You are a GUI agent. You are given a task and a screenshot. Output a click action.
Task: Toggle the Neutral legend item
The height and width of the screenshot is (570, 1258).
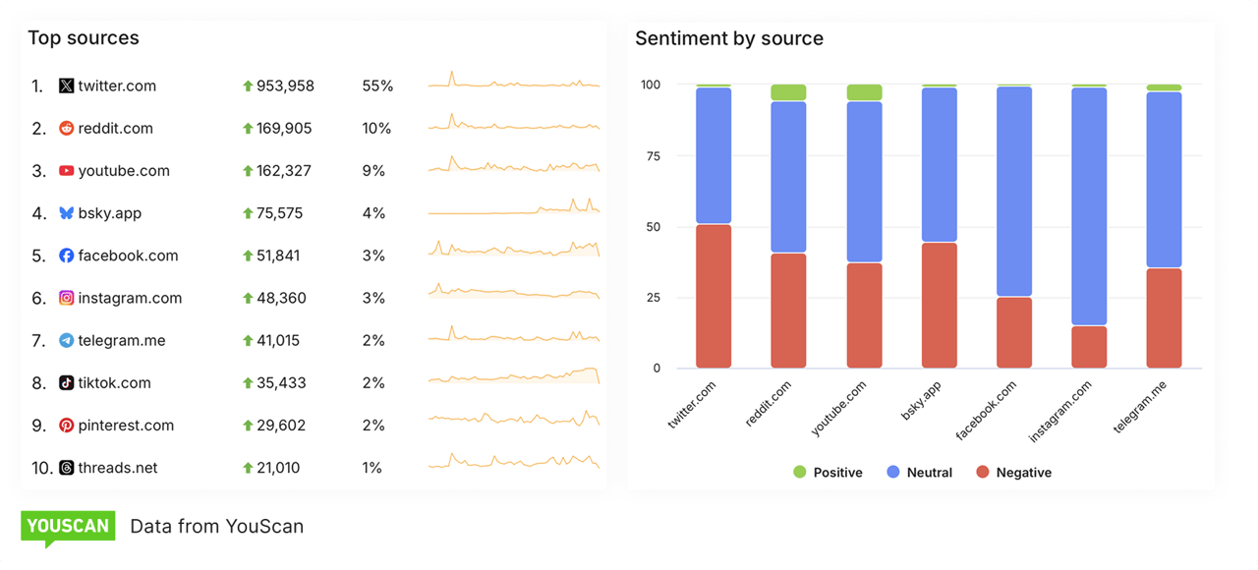[919, 473]
